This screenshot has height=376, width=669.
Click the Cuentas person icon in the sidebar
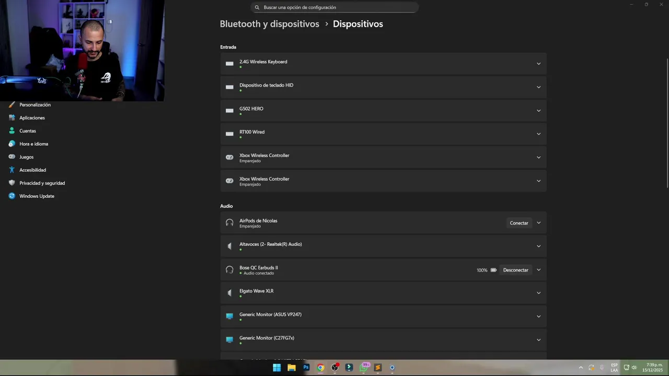[x=12, y=131]
